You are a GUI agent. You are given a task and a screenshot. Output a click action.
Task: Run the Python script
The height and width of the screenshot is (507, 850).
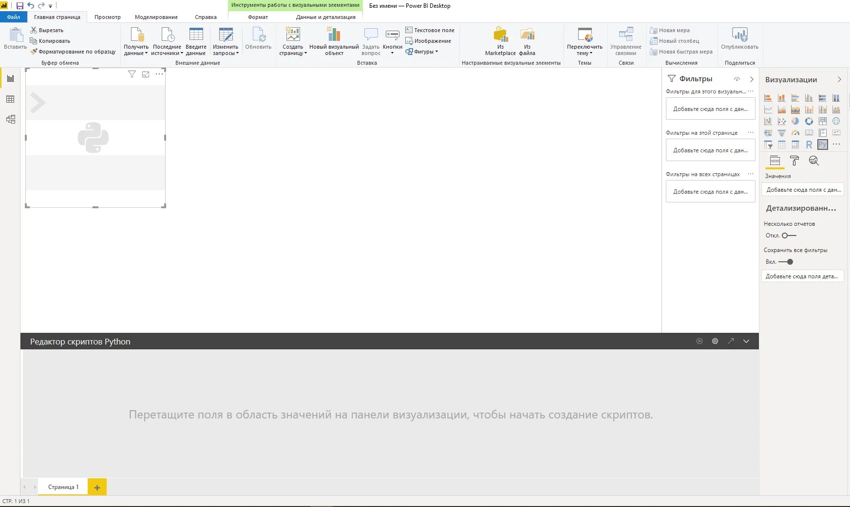[x=699, y=341]
